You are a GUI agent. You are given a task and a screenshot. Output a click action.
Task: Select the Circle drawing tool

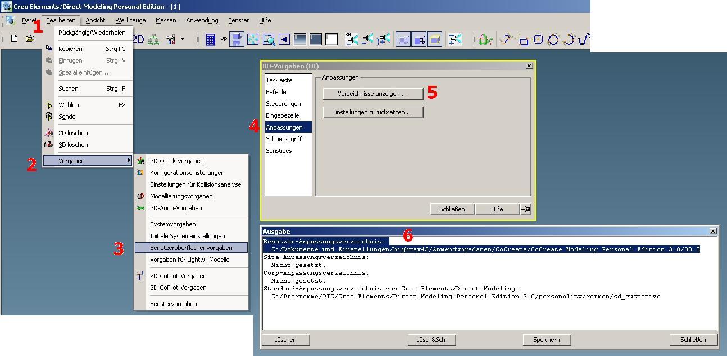[x=538, y=39]
